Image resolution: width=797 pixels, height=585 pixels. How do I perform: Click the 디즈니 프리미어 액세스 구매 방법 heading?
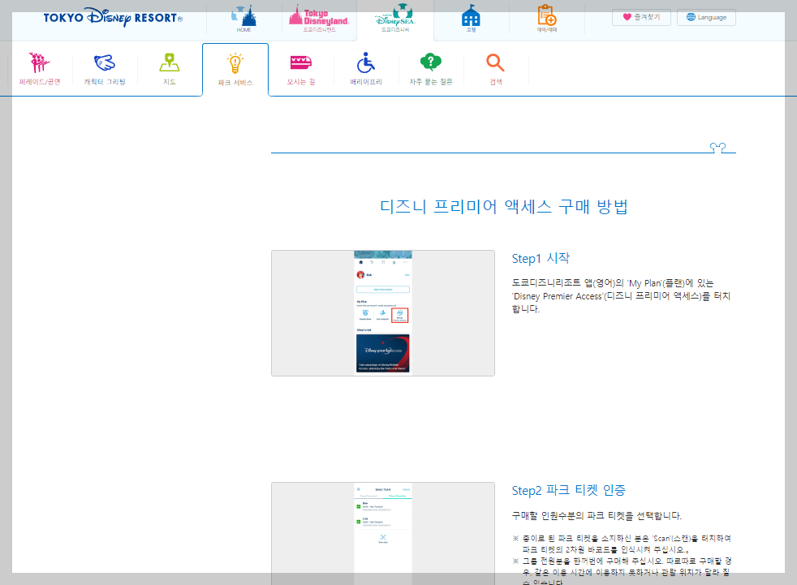click(x=504, y=206)
